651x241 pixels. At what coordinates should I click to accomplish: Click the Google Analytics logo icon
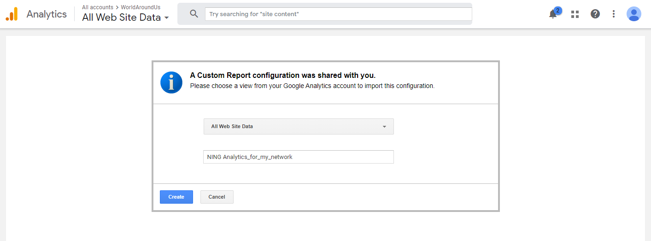click(12, 14)
